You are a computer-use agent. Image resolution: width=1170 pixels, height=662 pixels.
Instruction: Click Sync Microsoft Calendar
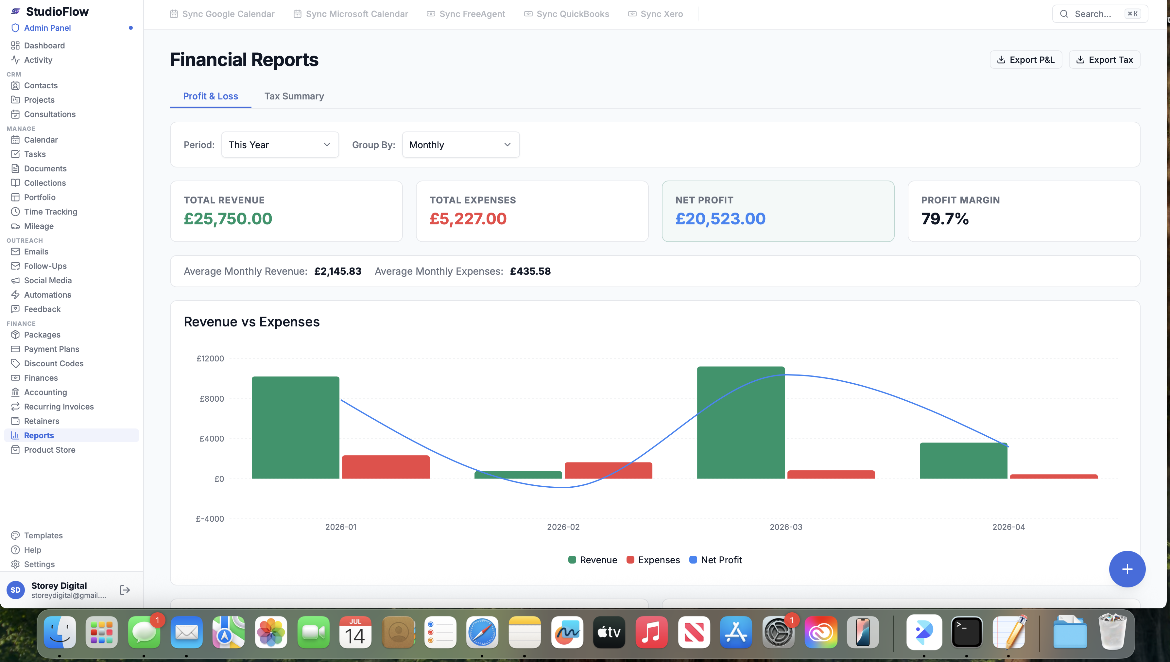point(351,14)
